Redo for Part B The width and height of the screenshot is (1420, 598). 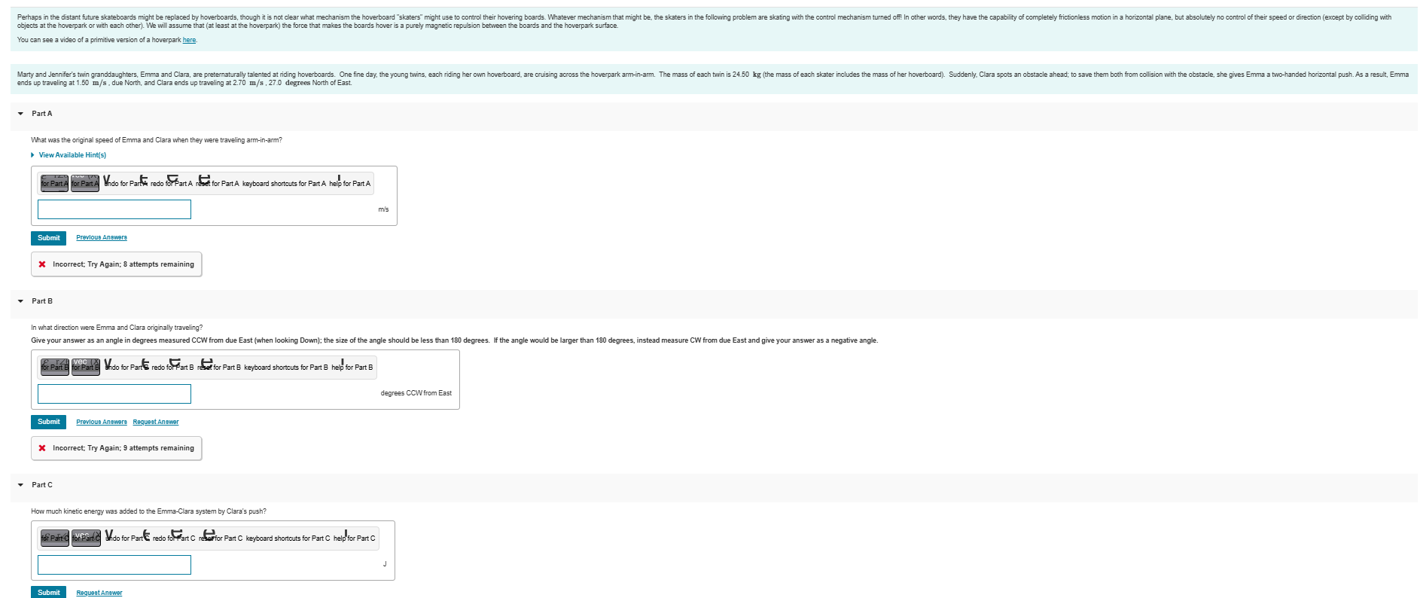tap(172, 367)
